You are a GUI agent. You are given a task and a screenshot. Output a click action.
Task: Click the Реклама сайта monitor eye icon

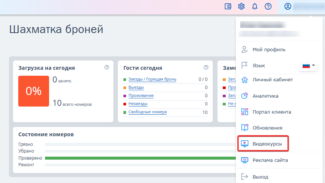pyautogui.click(x=245, y=160)
